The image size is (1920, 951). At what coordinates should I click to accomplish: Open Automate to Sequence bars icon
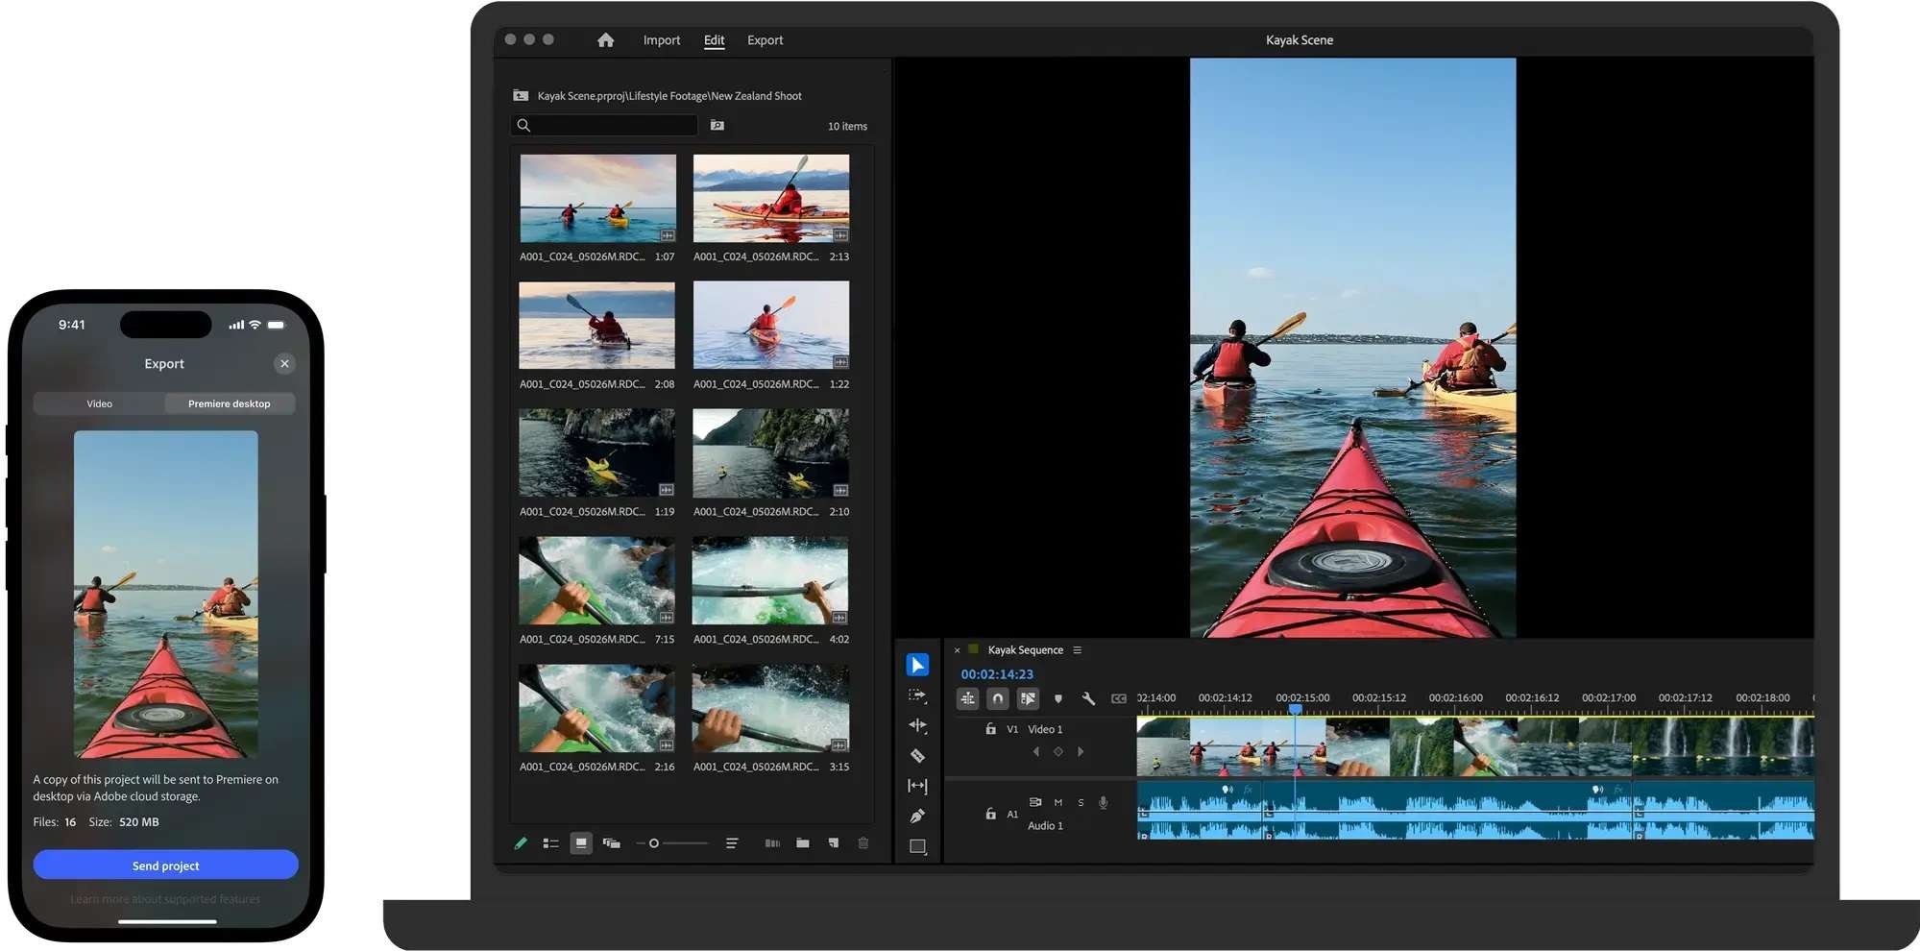[x=772, y=843]
